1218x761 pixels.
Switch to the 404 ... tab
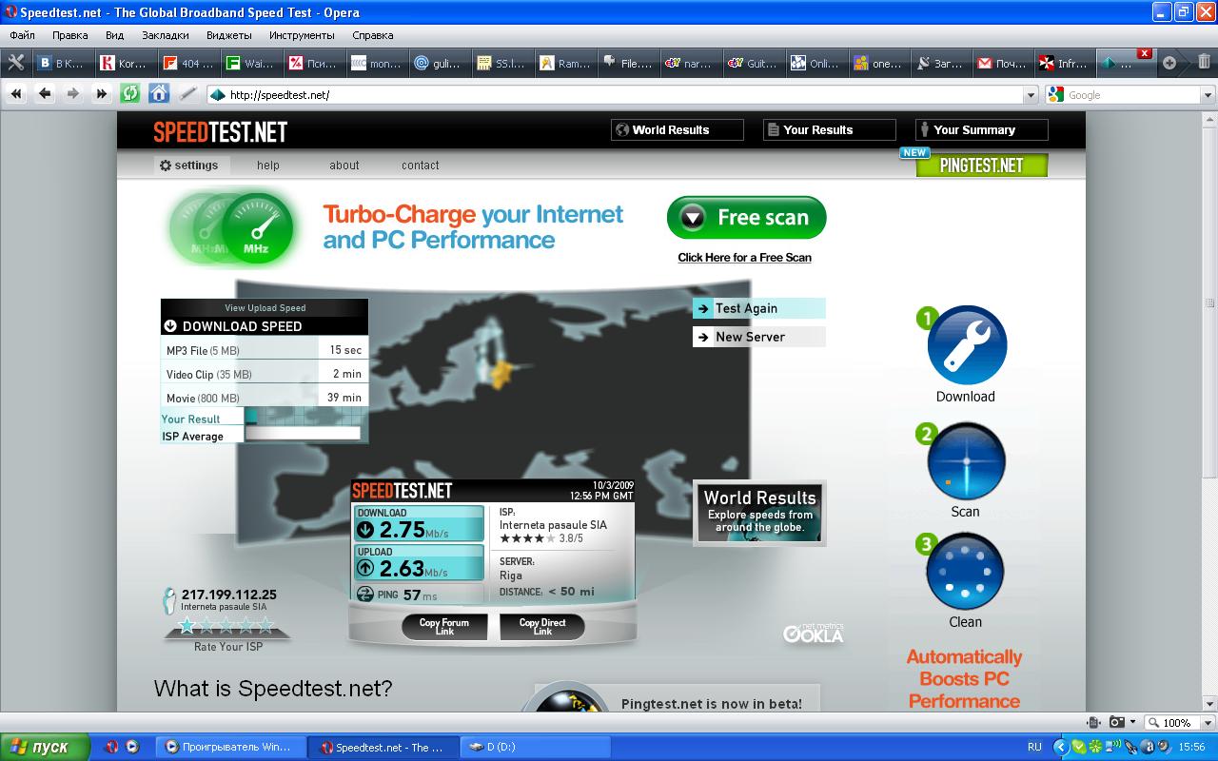point(189,63)
